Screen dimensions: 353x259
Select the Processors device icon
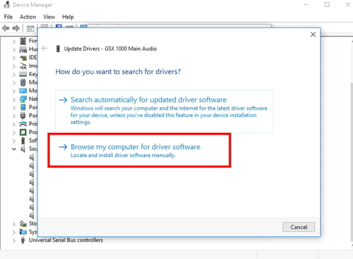coord(23,132)
